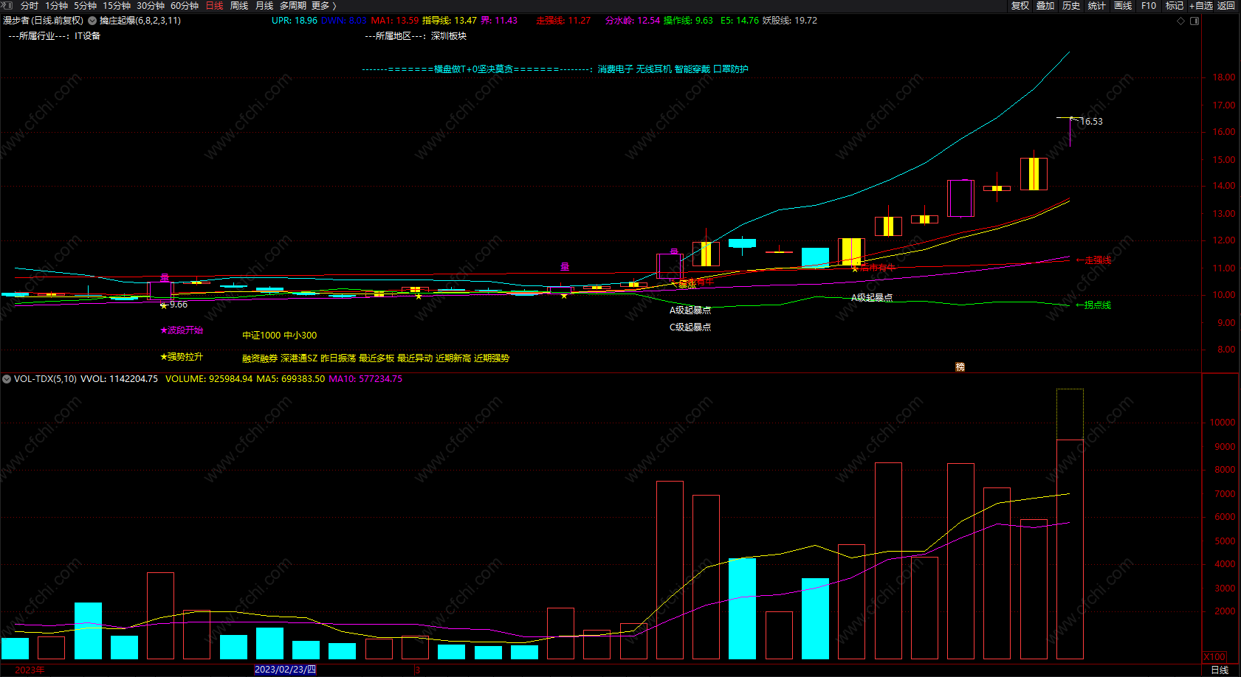The image size is (1241, 677).
Task: Switch to 周线 weekly chart
Action: click(239, 6)
